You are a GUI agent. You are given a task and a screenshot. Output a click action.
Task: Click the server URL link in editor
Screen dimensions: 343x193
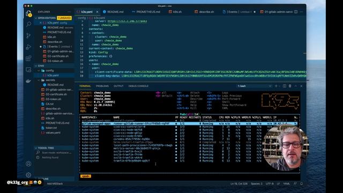(x=127, y=21)
